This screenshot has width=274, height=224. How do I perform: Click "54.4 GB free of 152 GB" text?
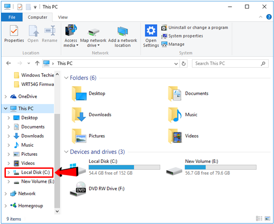coord(110,173)
